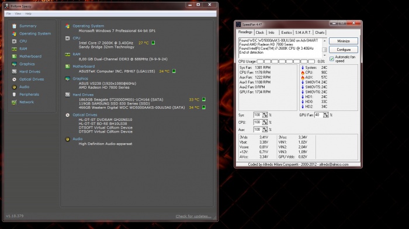
Task: Click GPU Fan 1734 RPM reading in SpeedFan
Action: click(255, 92)
